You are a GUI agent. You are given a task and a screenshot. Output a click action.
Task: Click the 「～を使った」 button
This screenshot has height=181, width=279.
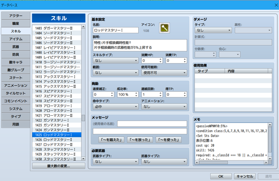[169, 140]
